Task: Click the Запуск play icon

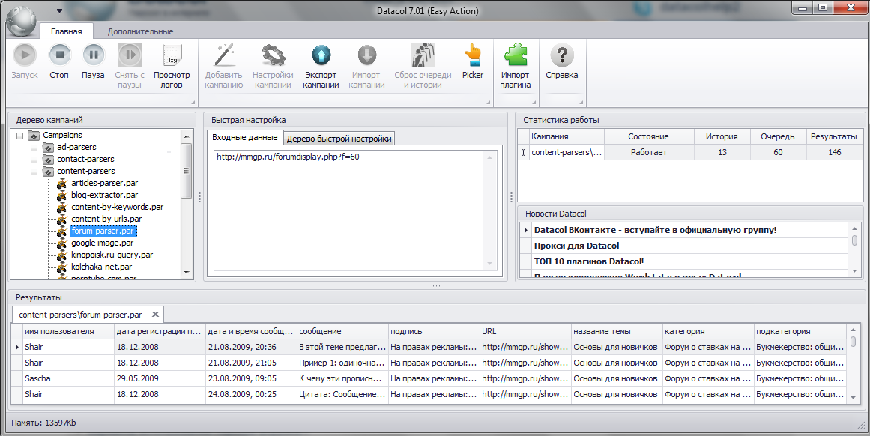Action: coord(25,55)
